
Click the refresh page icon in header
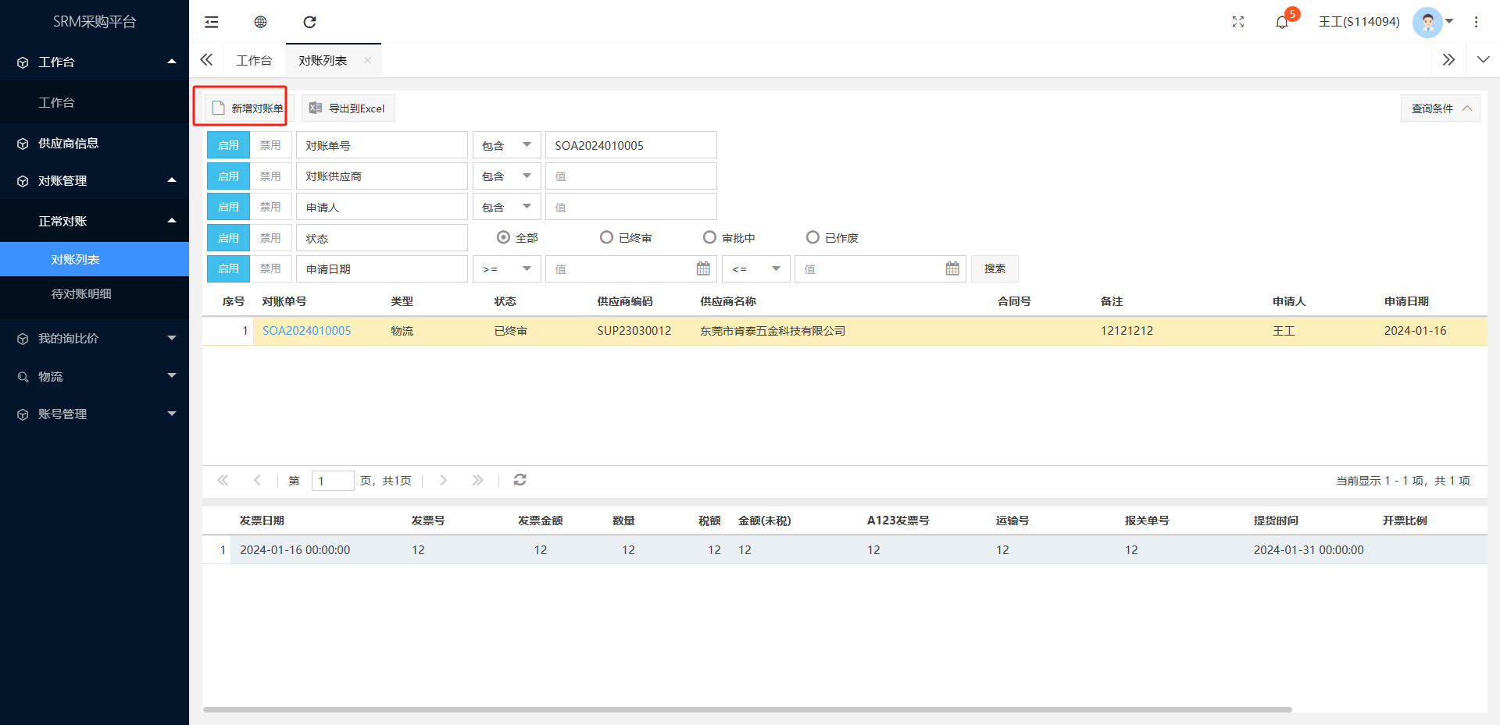tap(309, 22)
